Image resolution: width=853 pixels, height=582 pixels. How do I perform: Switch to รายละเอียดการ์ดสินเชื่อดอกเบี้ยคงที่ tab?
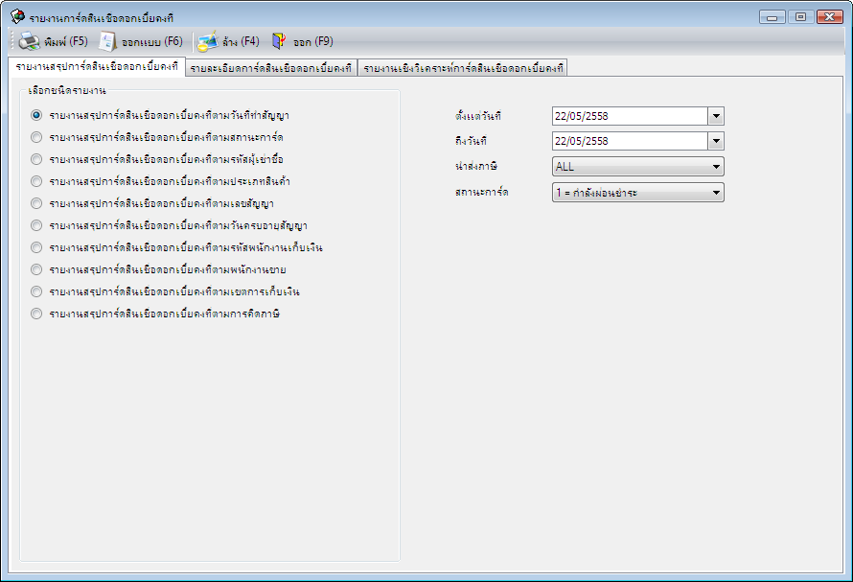(x=271, y=68)
